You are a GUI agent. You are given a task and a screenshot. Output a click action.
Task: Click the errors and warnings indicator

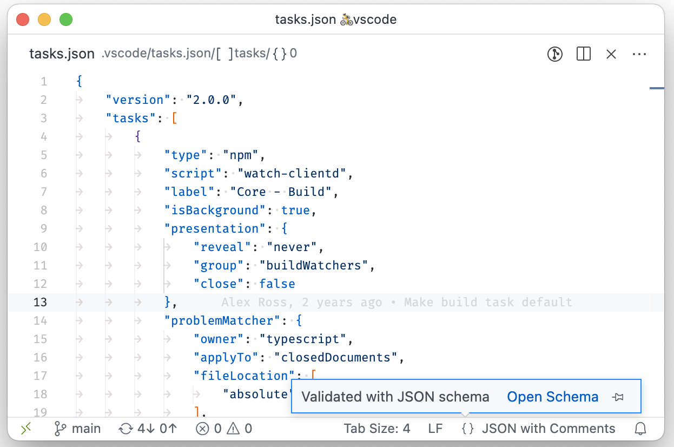223,428
